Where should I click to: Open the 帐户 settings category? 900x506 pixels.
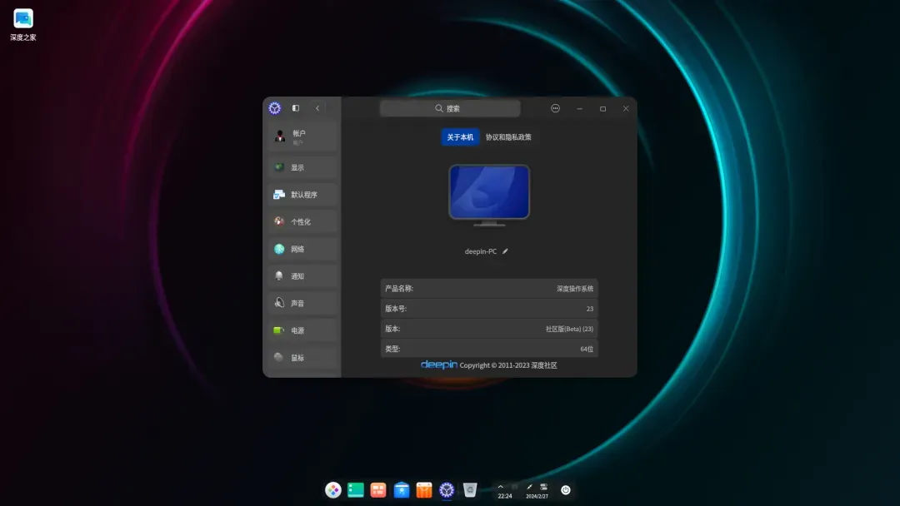(x=302, y=137)
